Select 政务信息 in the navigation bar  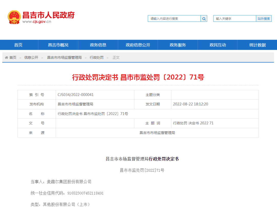pyautogui.click(x=98, y=45)
